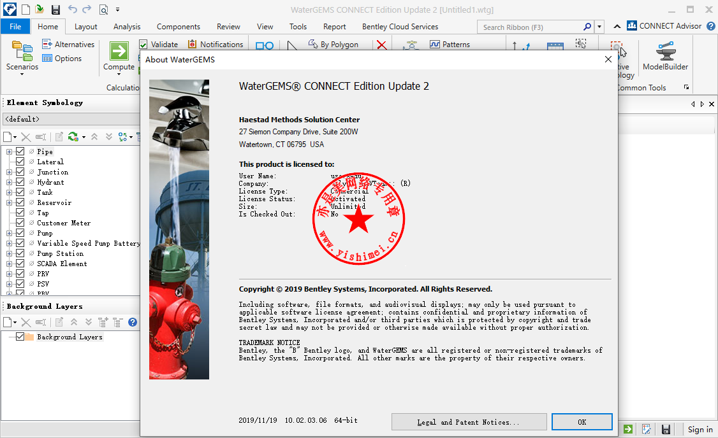Expand the SCADA Element tree node
This screenshot has width=718, height=438.
pyautogui.click(x=9, y=264)
